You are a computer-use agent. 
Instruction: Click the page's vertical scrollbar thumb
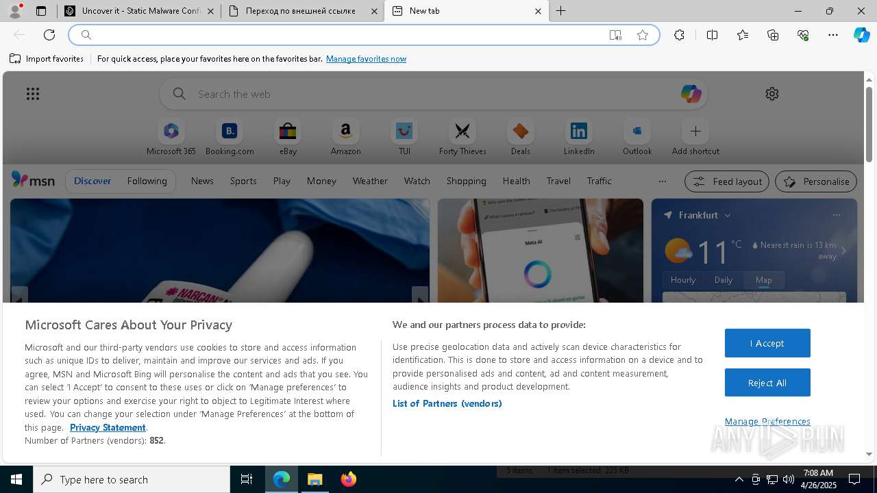pyautogui.click(x=869, y=125)
